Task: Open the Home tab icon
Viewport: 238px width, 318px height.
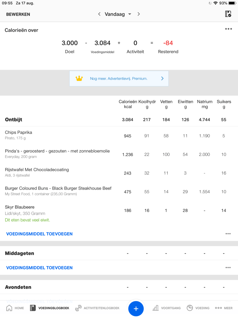Action: click(9, 308)
